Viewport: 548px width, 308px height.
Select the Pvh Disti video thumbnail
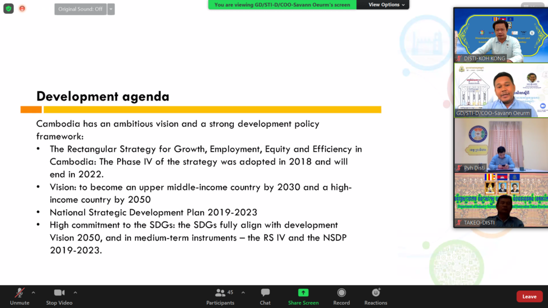tap(500, 144)
